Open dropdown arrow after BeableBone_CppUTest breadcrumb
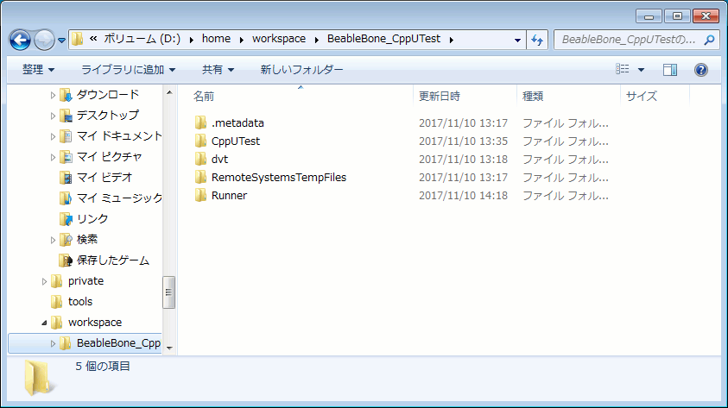This screenshot has width=728, height=408. pyautogui.click(x=452, y=40)
